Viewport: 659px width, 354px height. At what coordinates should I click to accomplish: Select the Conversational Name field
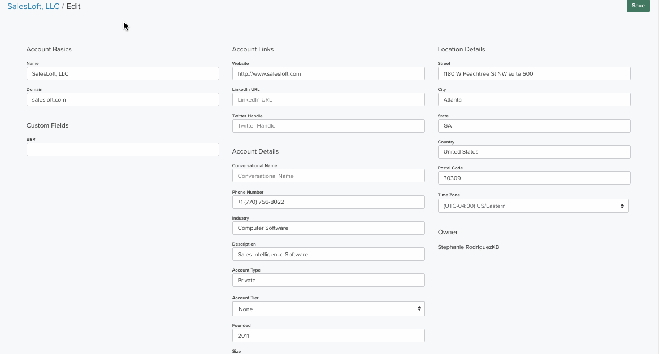328,176
